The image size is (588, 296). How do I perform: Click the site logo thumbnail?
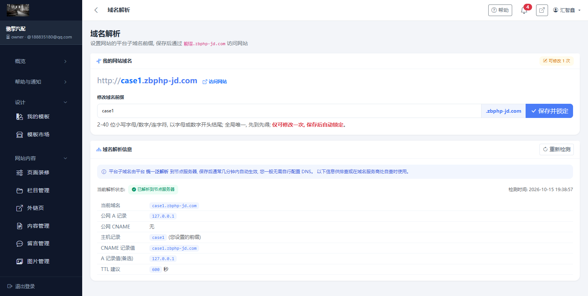coord(18,10)
